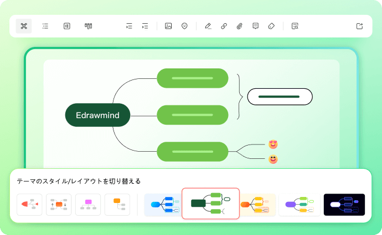The height and width of the screenshot is (235, 382).
Task: Select the white summary topic node
Action: pos(280,97)
